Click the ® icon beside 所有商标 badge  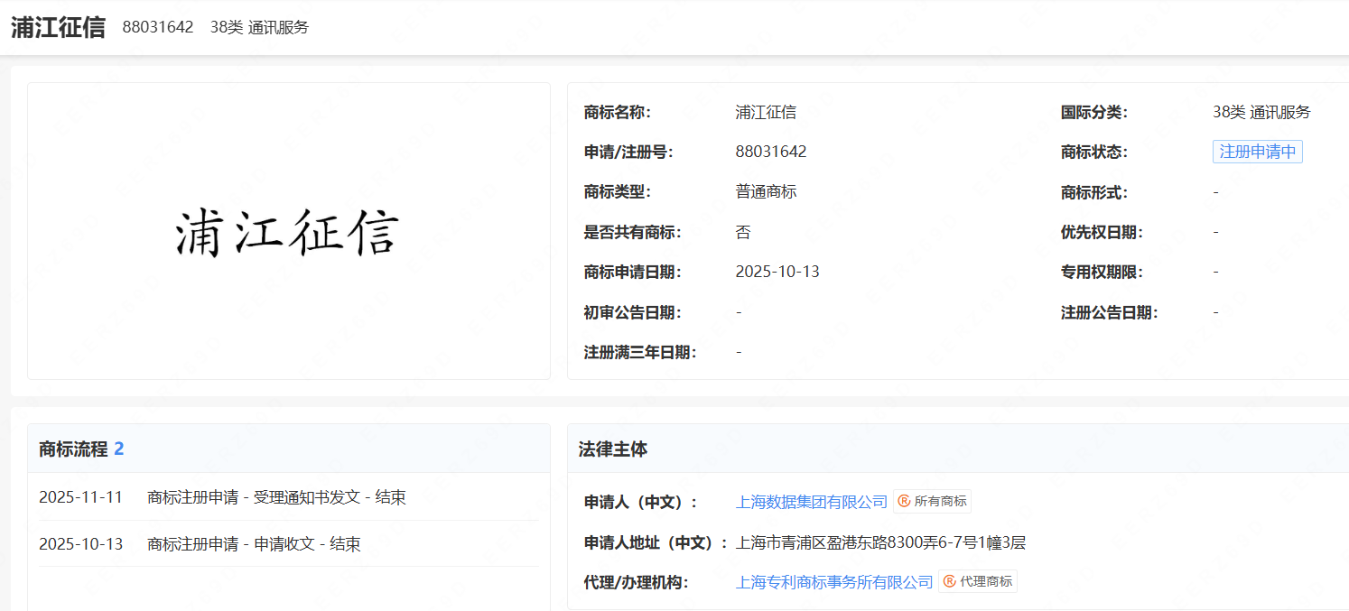coord(902,501)
